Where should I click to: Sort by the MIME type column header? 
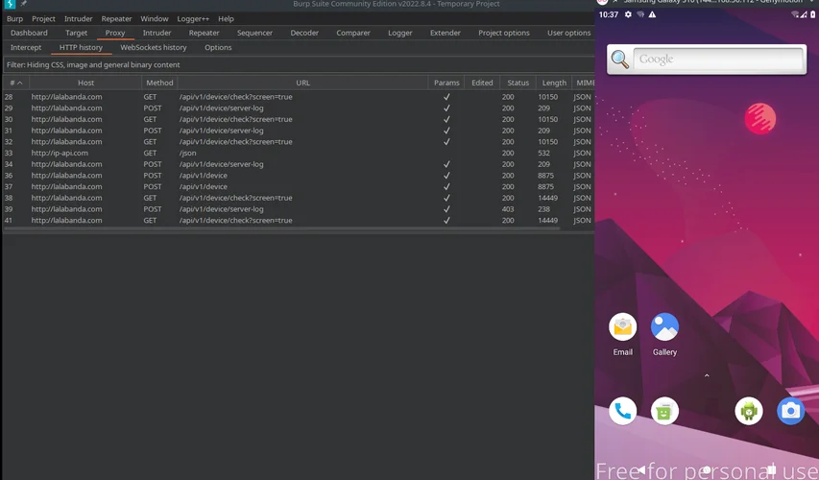(x=584, y=83)
